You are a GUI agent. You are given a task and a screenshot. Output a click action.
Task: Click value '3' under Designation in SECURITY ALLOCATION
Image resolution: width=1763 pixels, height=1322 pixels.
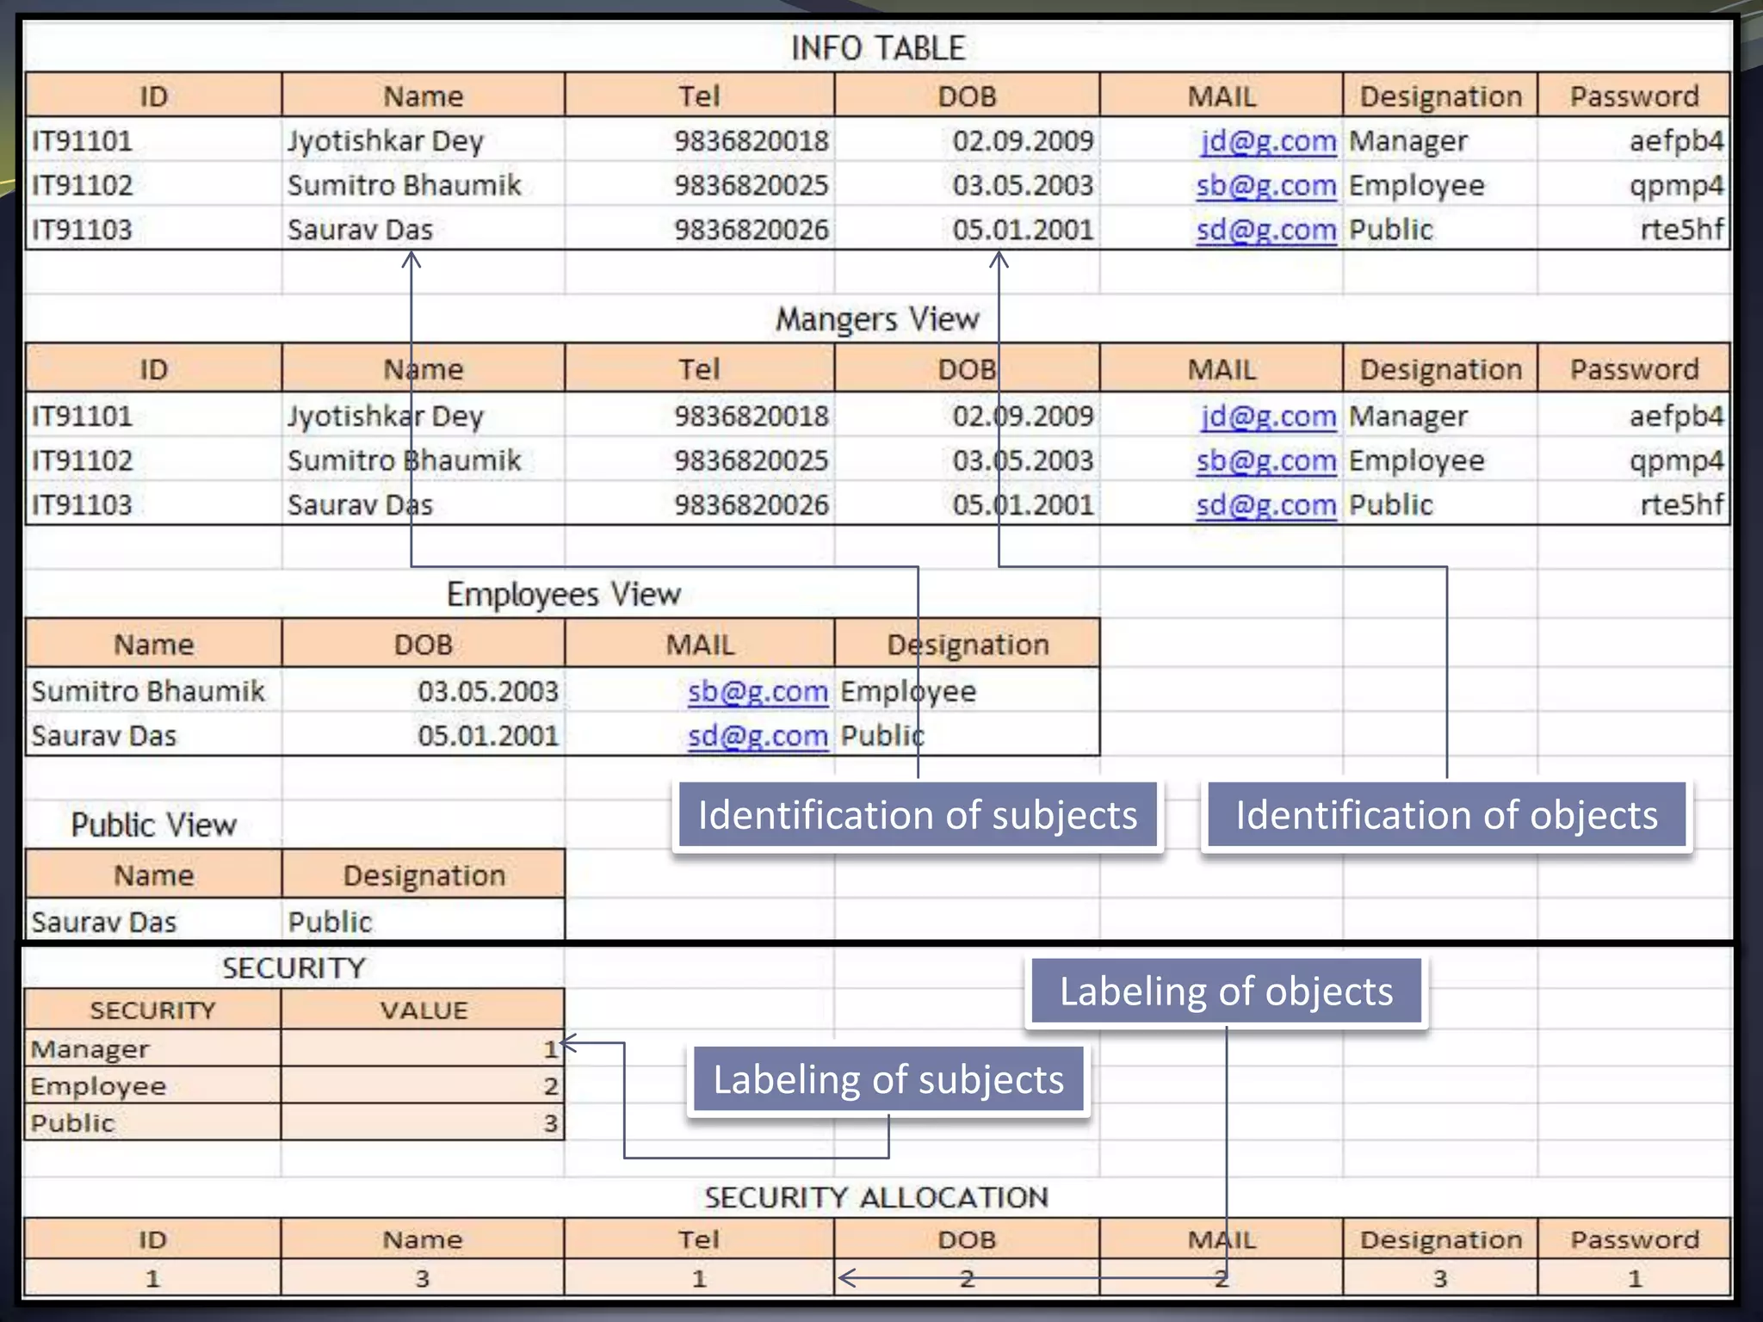1440,1278
